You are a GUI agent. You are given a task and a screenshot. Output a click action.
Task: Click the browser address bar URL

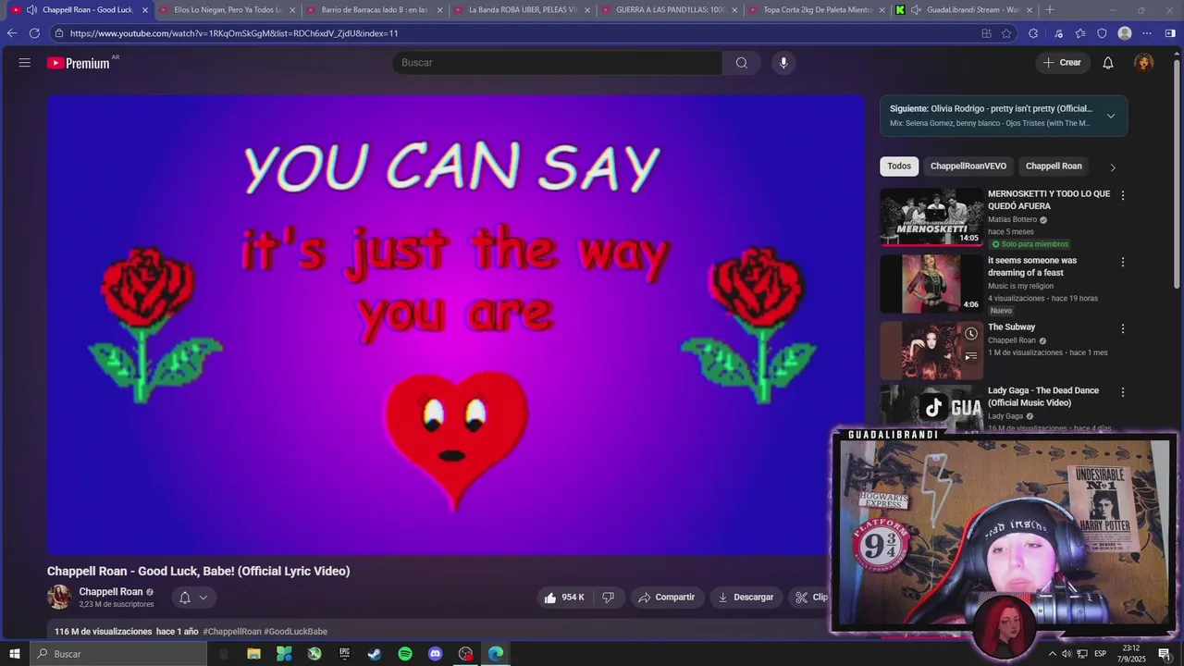pyautogui.click(x=234, y=33)
